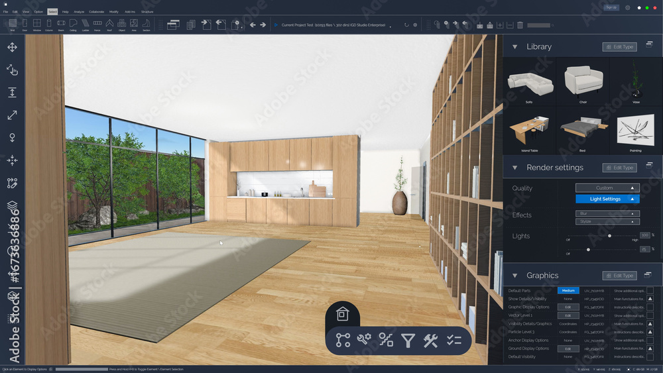Click the Sign Up button

(611, 7)
